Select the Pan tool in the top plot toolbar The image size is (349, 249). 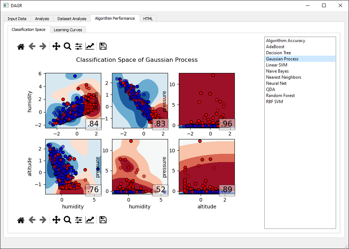coord(56,46)
